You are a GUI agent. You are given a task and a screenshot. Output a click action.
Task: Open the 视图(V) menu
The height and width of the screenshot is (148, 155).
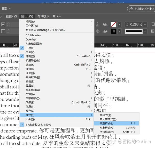[11, 16]
